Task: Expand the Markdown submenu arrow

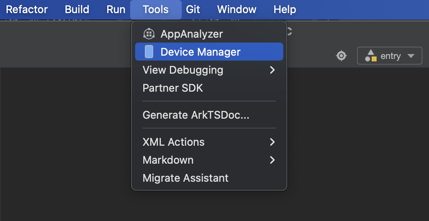Action: (x=273, y=160)
